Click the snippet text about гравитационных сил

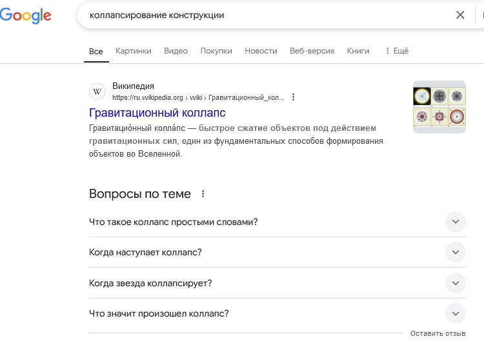click(x=236, y=141)
